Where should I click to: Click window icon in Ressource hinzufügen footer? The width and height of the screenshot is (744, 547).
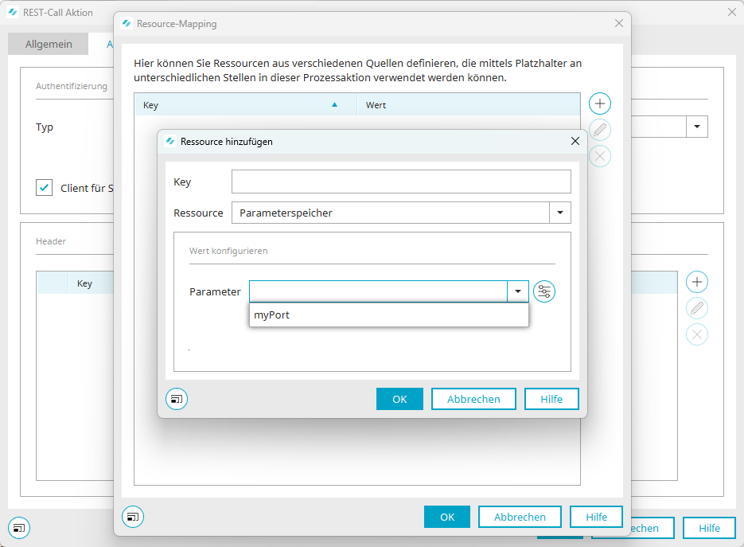tap(177, 399)
